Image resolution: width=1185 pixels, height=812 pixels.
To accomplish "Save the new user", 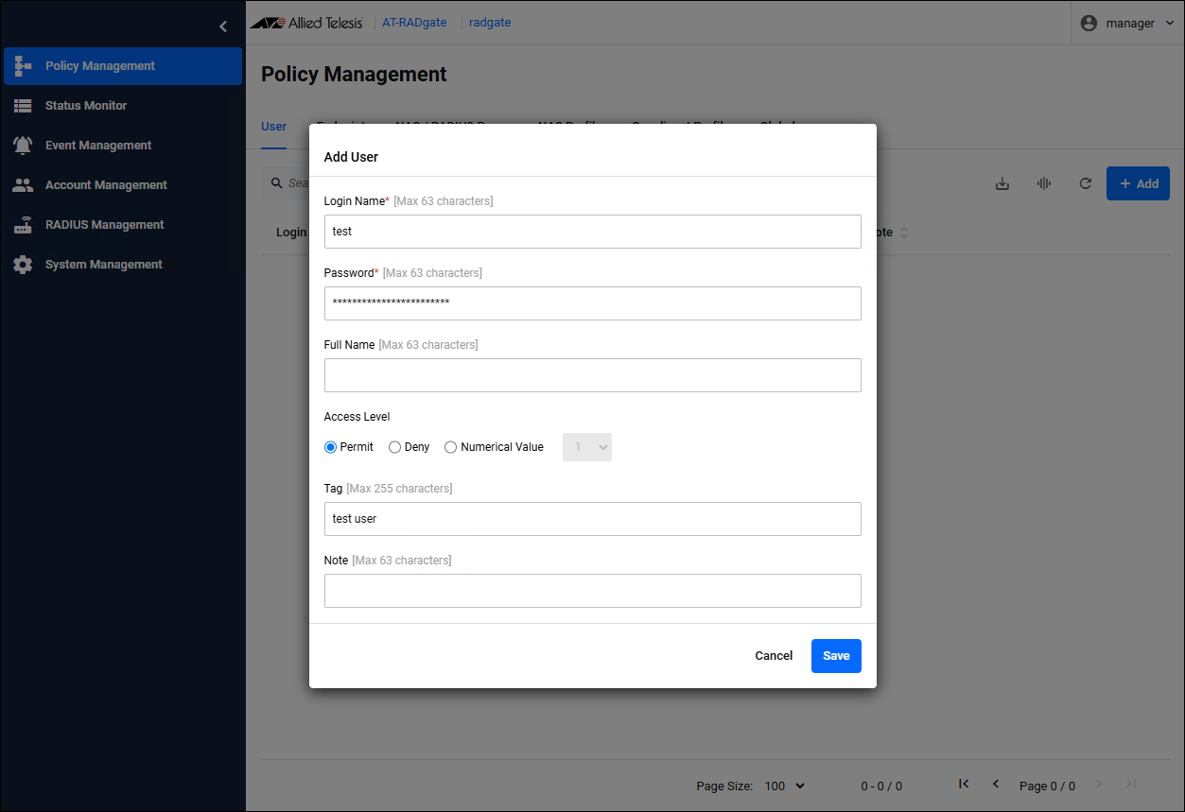I will (x=836, y=656).
